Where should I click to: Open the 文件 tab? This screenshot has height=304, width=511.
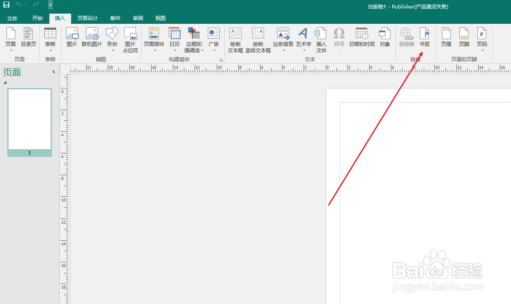coord(12,18)
